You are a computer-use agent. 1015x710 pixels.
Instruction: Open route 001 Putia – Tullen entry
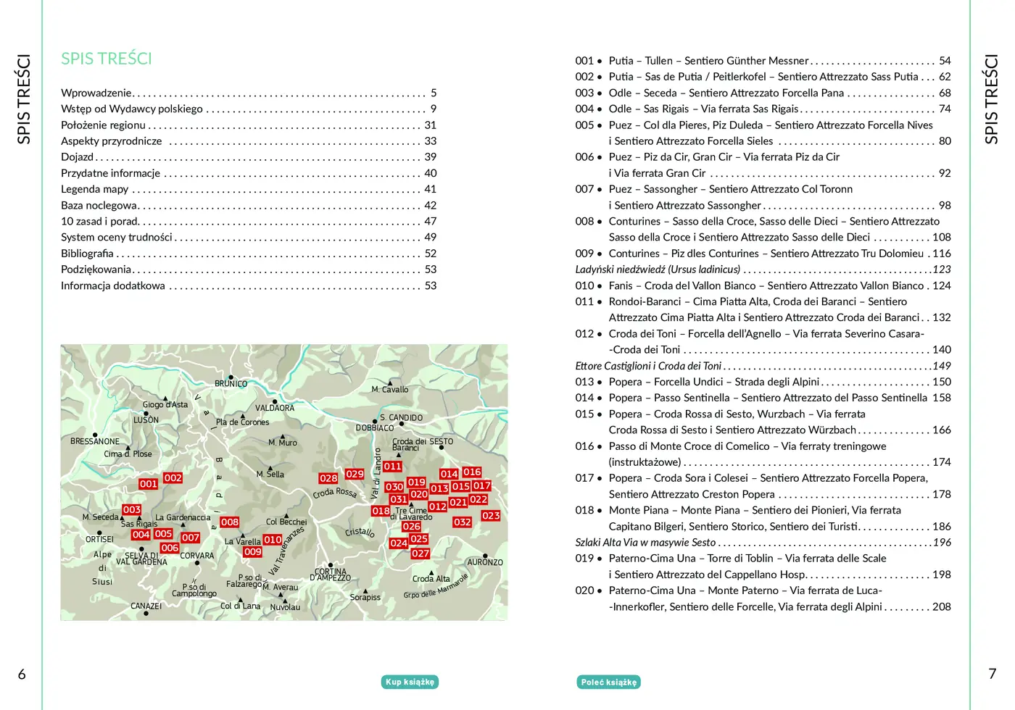pos(763,61)
